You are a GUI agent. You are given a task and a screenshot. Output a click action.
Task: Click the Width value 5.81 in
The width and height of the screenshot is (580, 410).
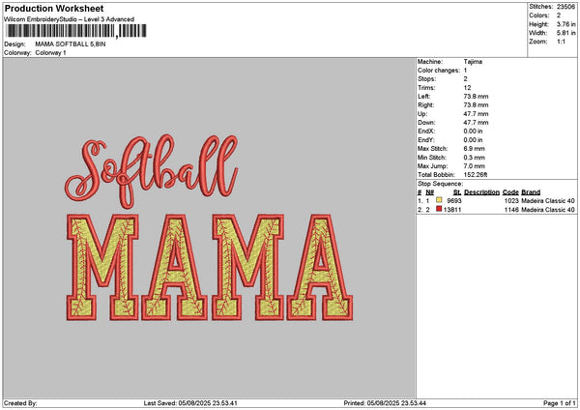pos(565,33)
